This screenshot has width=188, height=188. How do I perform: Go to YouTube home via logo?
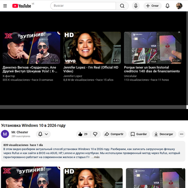[x=21, y=6]
